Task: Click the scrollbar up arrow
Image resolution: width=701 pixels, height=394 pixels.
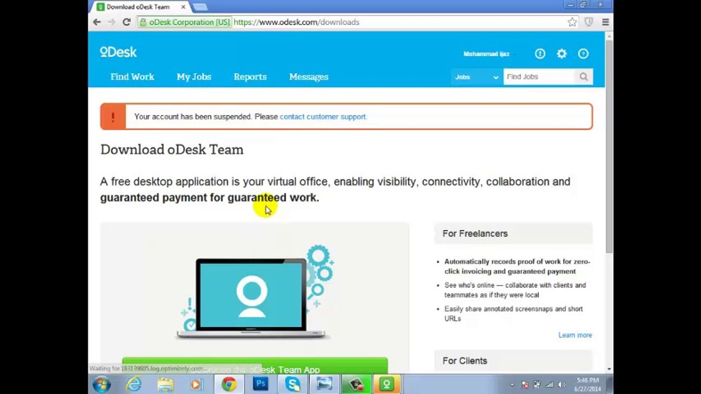Action: (609, 36)
